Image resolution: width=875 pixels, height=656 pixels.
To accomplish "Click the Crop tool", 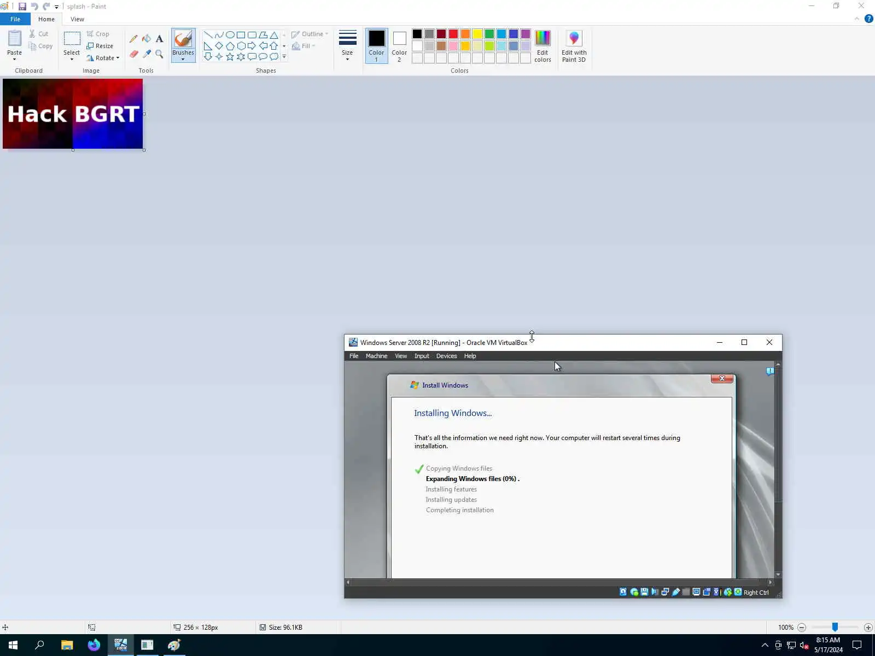I will 98,34.
